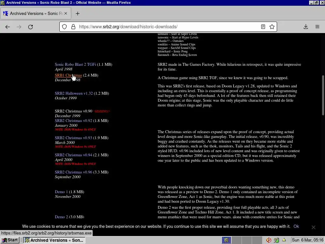Viewport: 325px width, 244px height.
Task: Click the January 2000 date text
Action: pyautogui.click(x=66, y=125)
